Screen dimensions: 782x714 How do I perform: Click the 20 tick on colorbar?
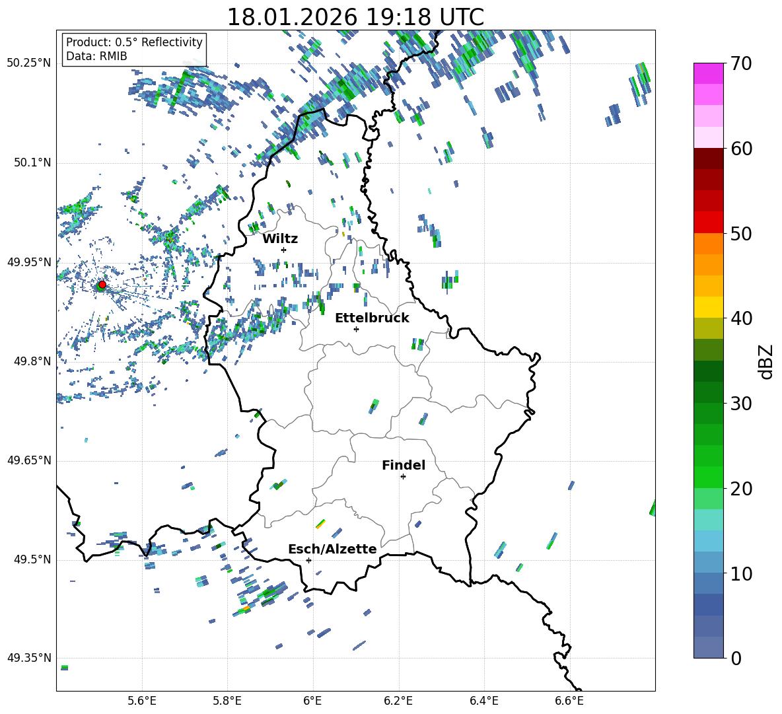741,489
